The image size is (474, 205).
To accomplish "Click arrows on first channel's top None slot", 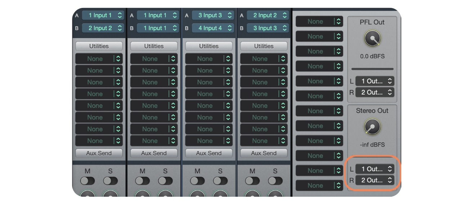I will coord(118,59).
